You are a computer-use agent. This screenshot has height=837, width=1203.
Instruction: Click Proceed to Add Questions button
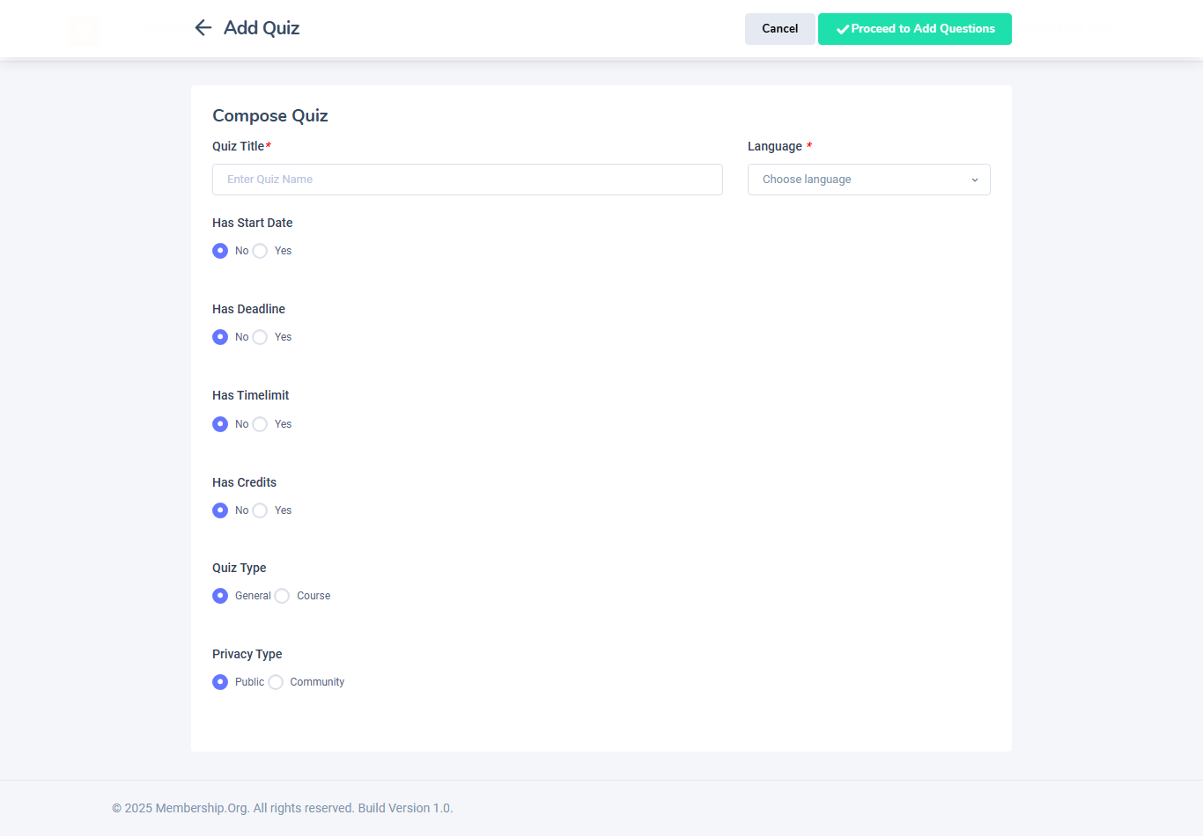pyautogui.click(x=914, y=29)
